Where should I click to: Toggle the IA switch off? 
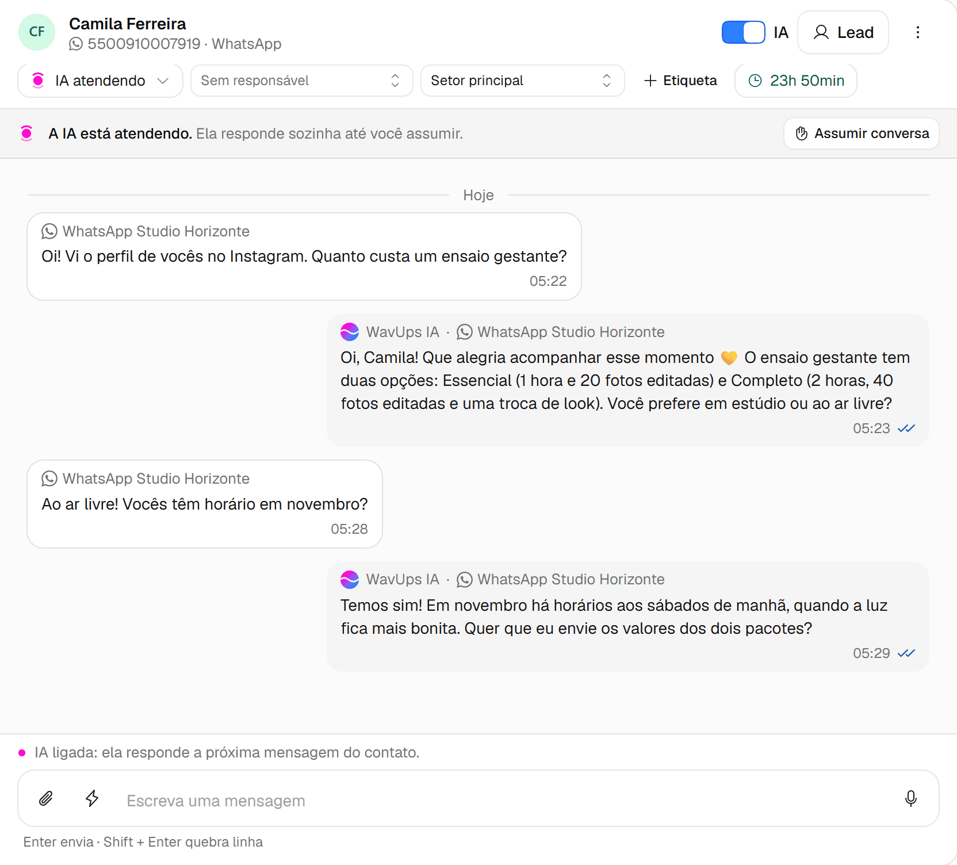click(x=743, y=32)
